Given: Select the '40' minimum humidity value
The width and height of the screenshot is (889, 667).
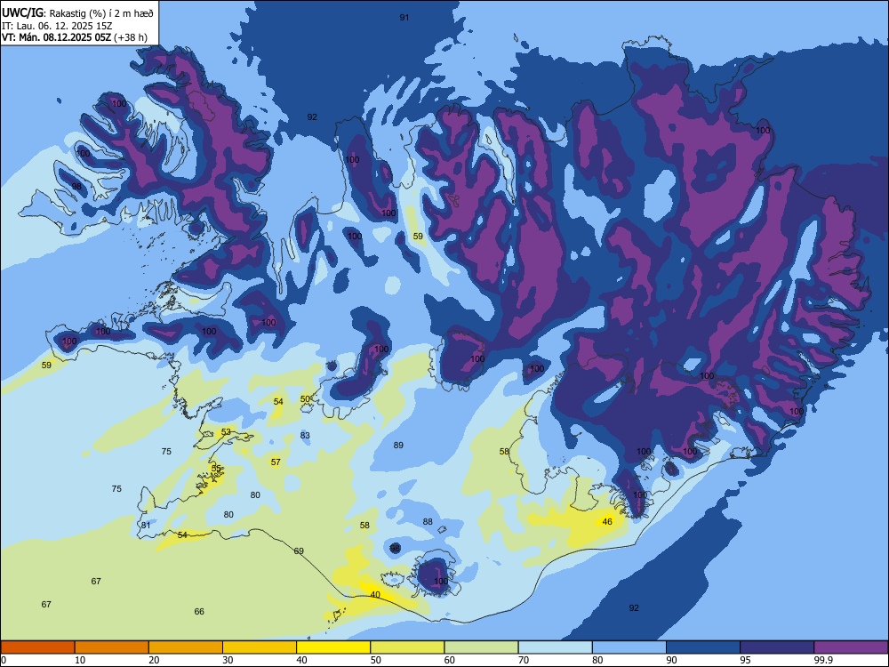Looking at the screenshot, I should click(x=375, y=595).
